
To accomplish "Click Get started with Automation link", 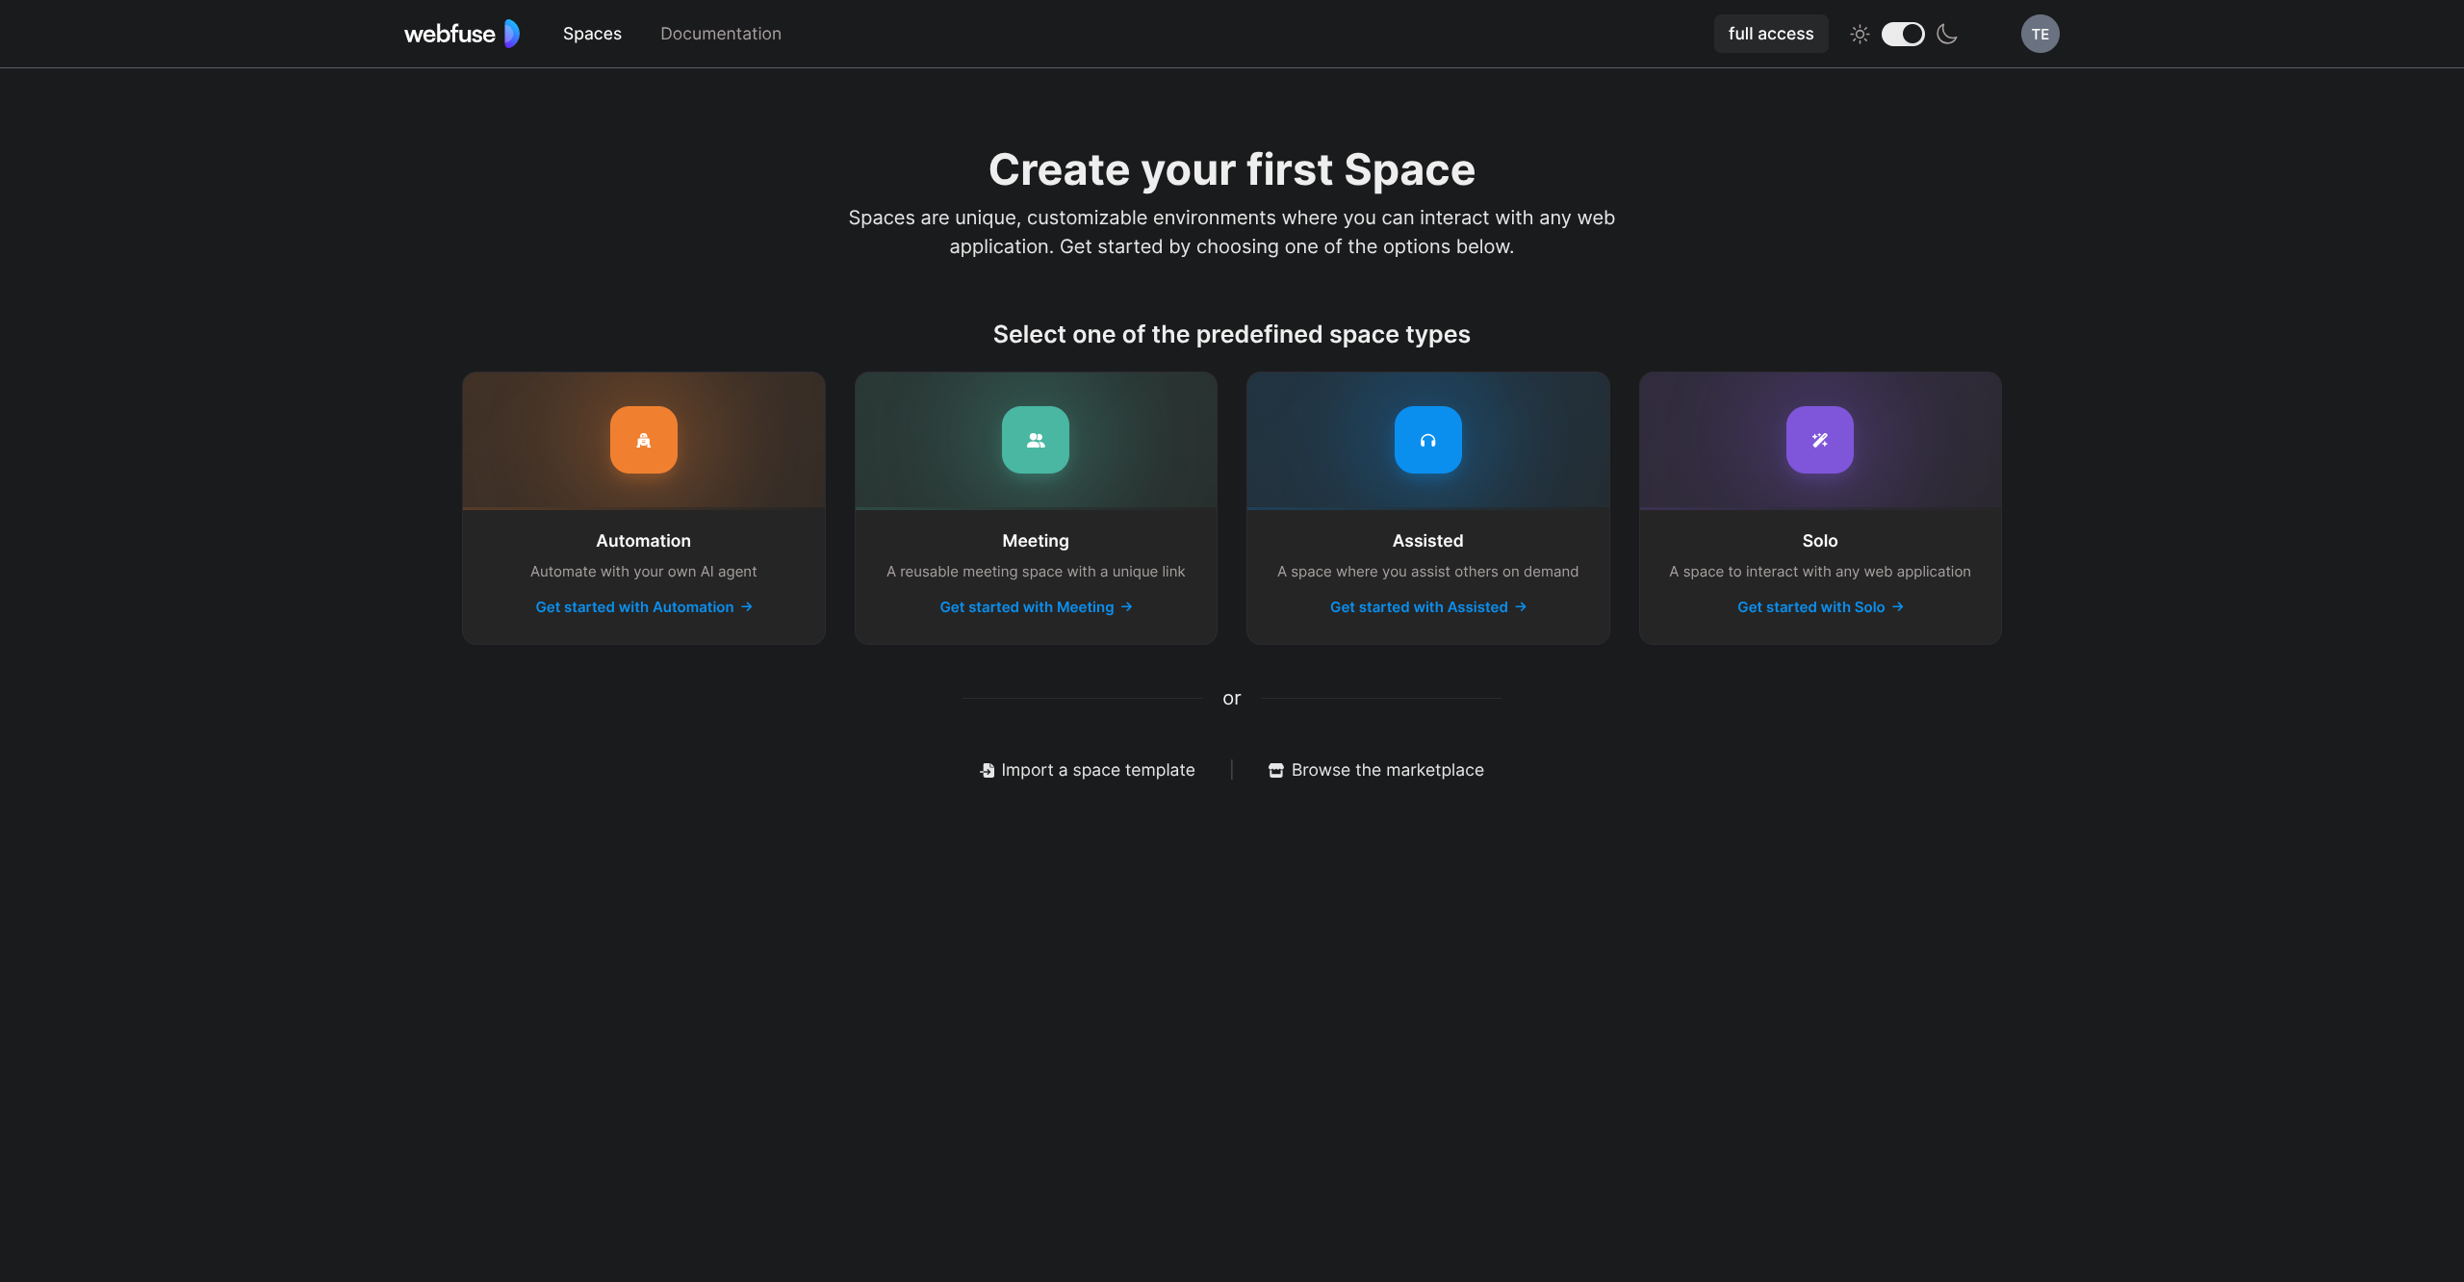I will click(643, 607).
